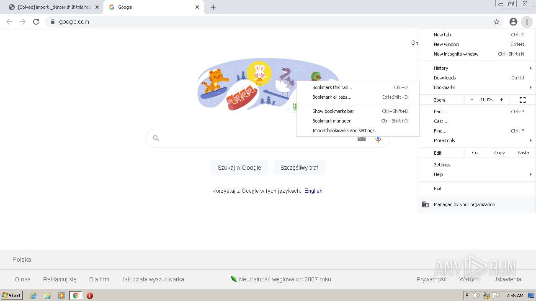Screen dimensions: 536x301
Task: Bookmark this page with the star icon
Action: (497, 22)
